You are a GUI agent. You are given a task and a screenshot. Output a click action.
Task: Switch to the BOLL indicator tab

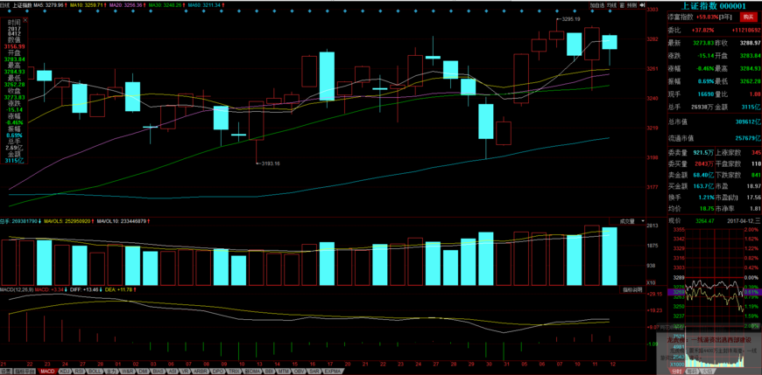click(95, 372)
